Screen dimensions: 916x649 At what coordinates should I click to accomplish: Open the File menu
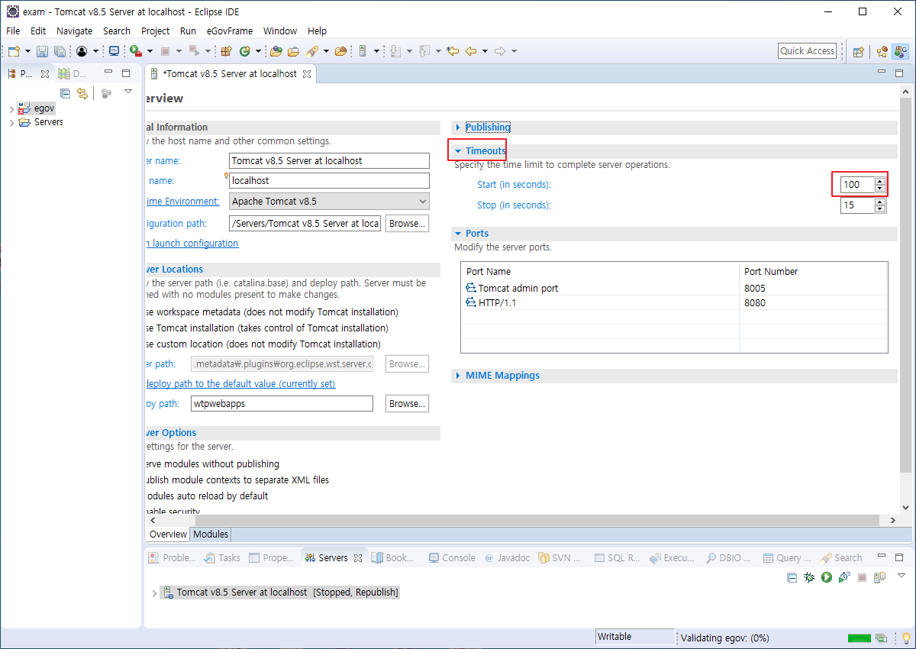(x=13, y=31)
